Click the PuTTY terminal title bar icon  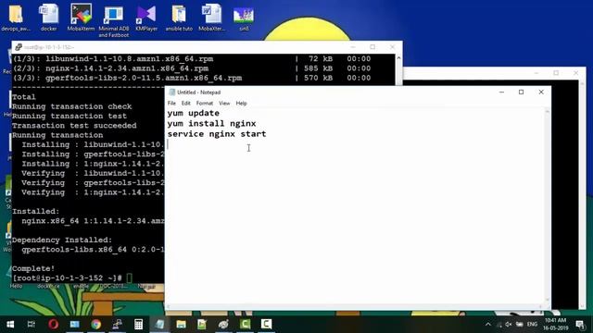(19, 47)
